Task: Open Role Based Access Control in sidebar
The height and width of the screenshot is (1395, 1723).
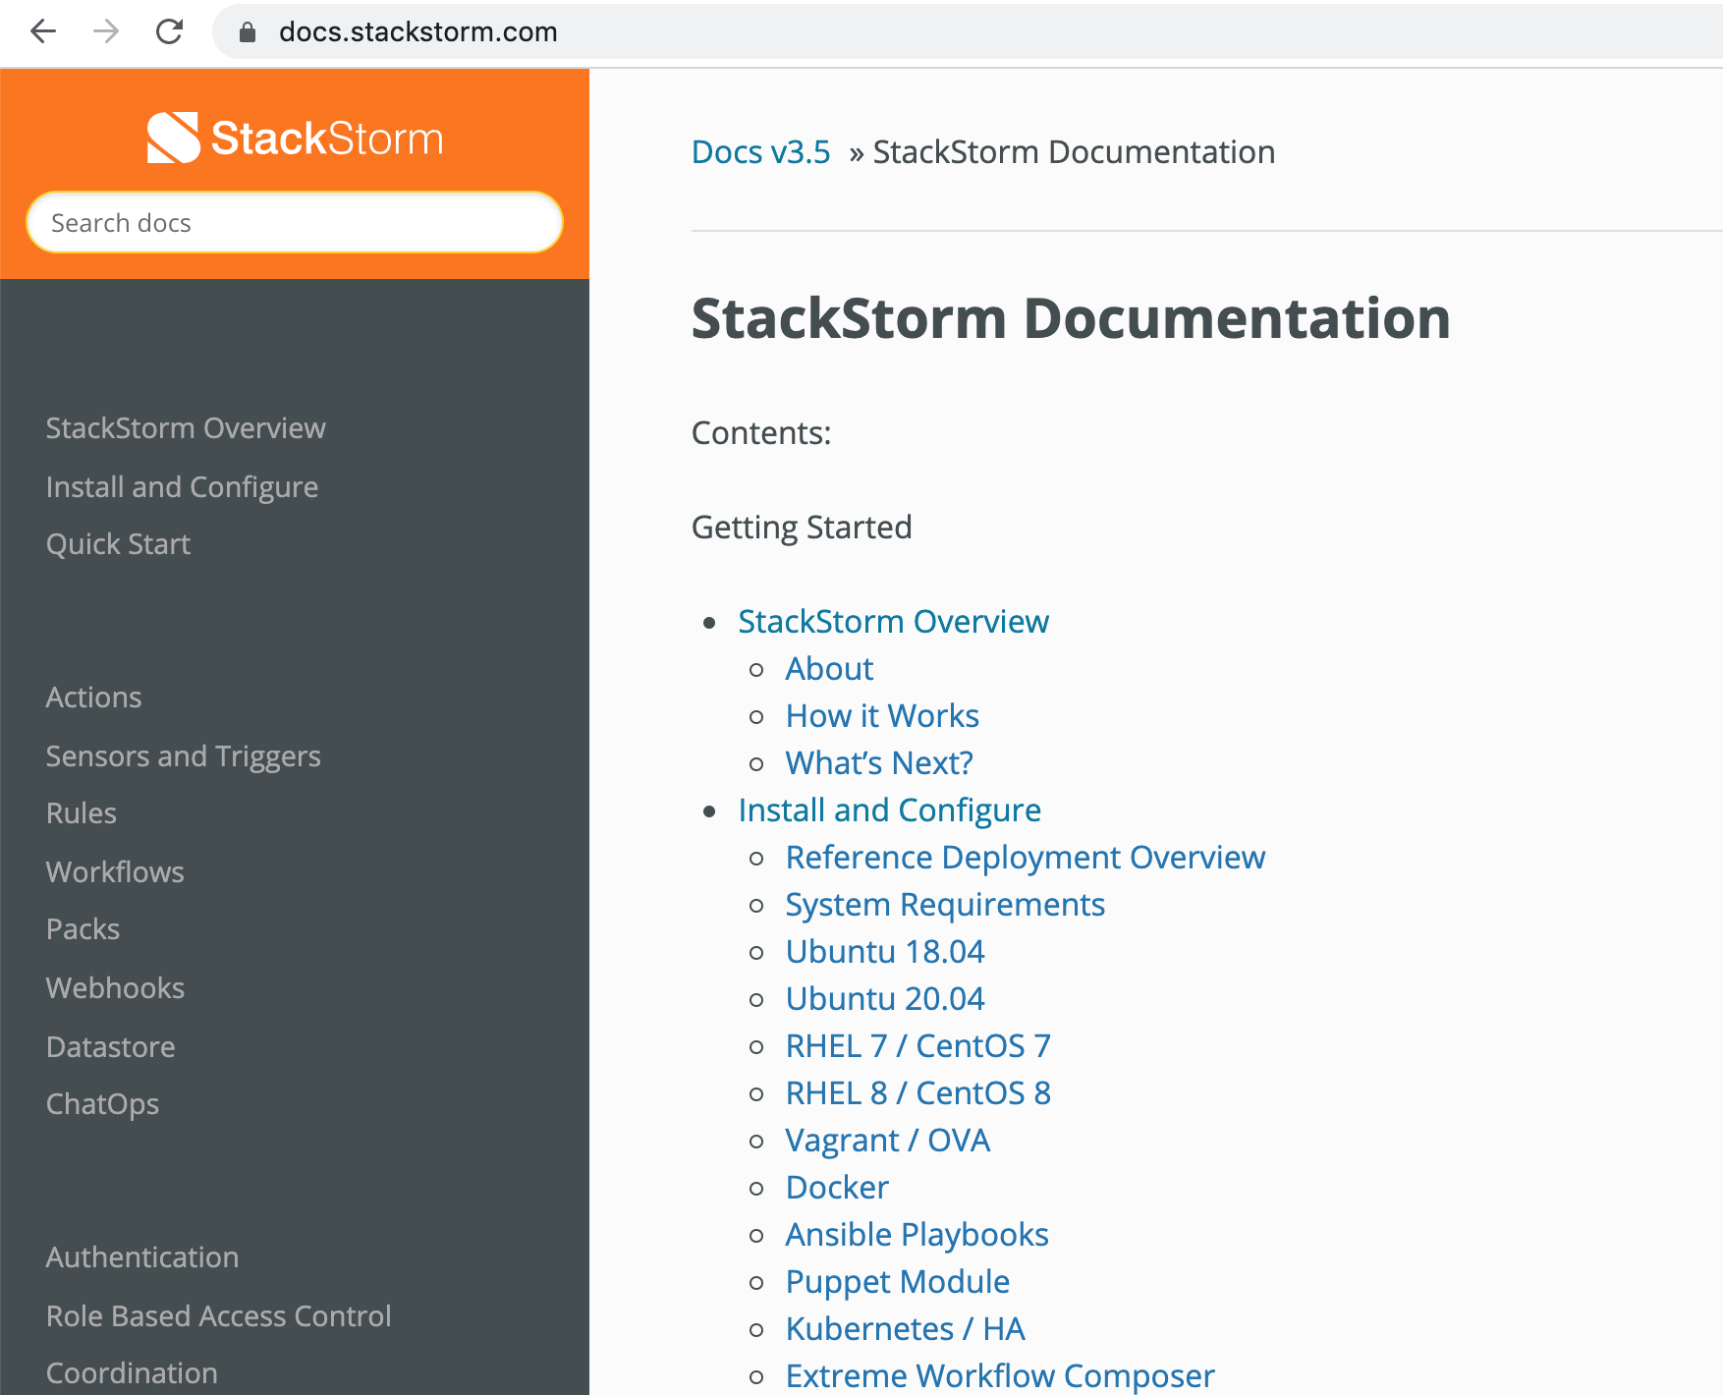Action: click(218, 1316)
